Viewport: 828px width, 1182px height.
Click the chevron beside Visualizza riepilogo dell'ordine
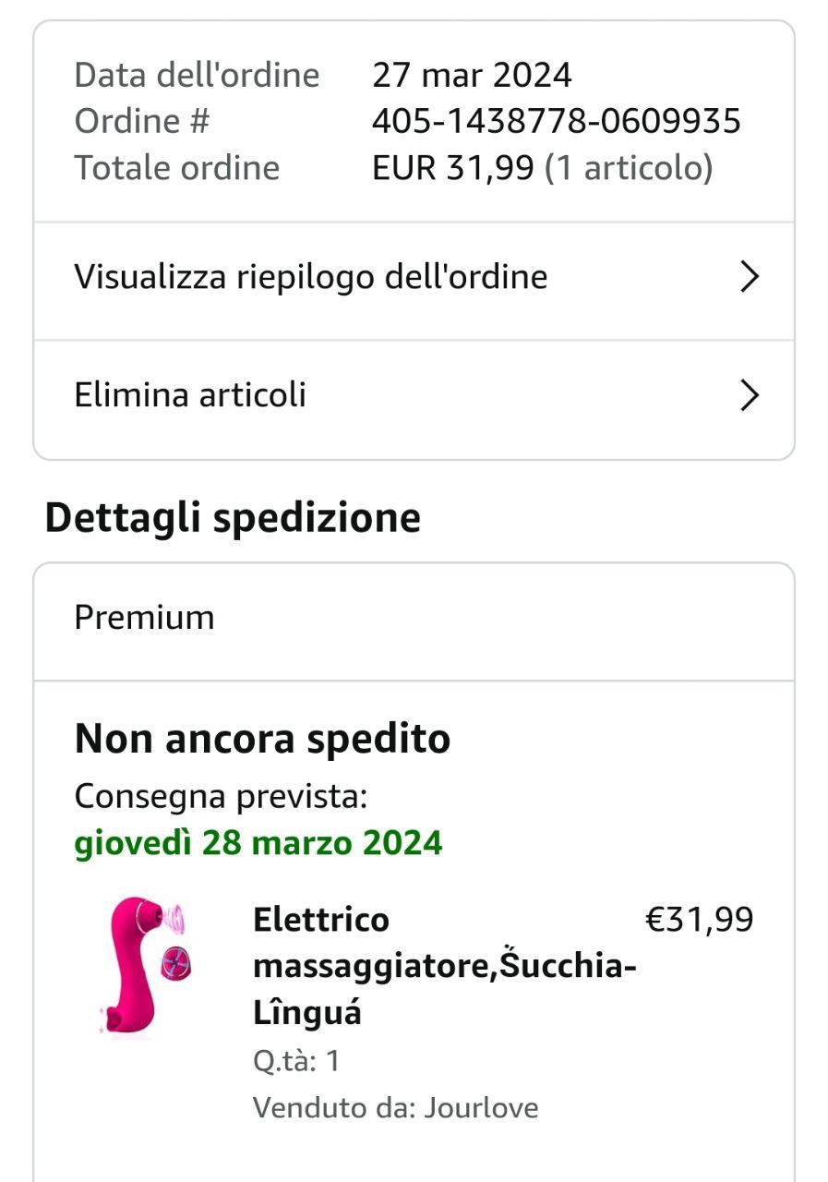point(750,277)
